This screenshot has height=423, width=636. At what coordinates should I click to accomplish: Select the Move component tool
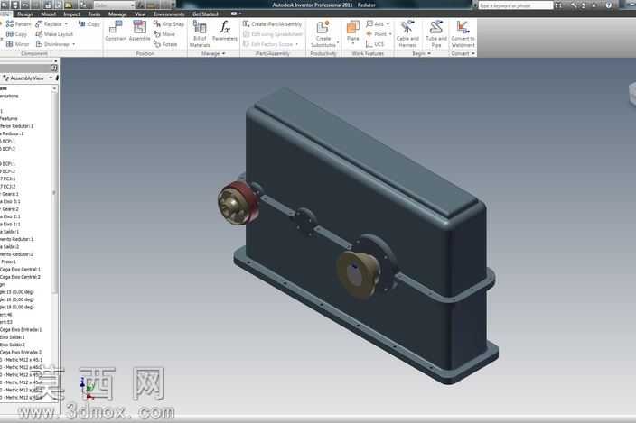pyautogui.click(x=164, y=34)
